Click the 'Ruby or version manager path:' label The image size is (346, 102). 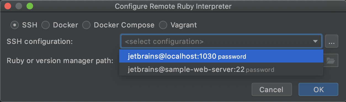coord(60,61)
